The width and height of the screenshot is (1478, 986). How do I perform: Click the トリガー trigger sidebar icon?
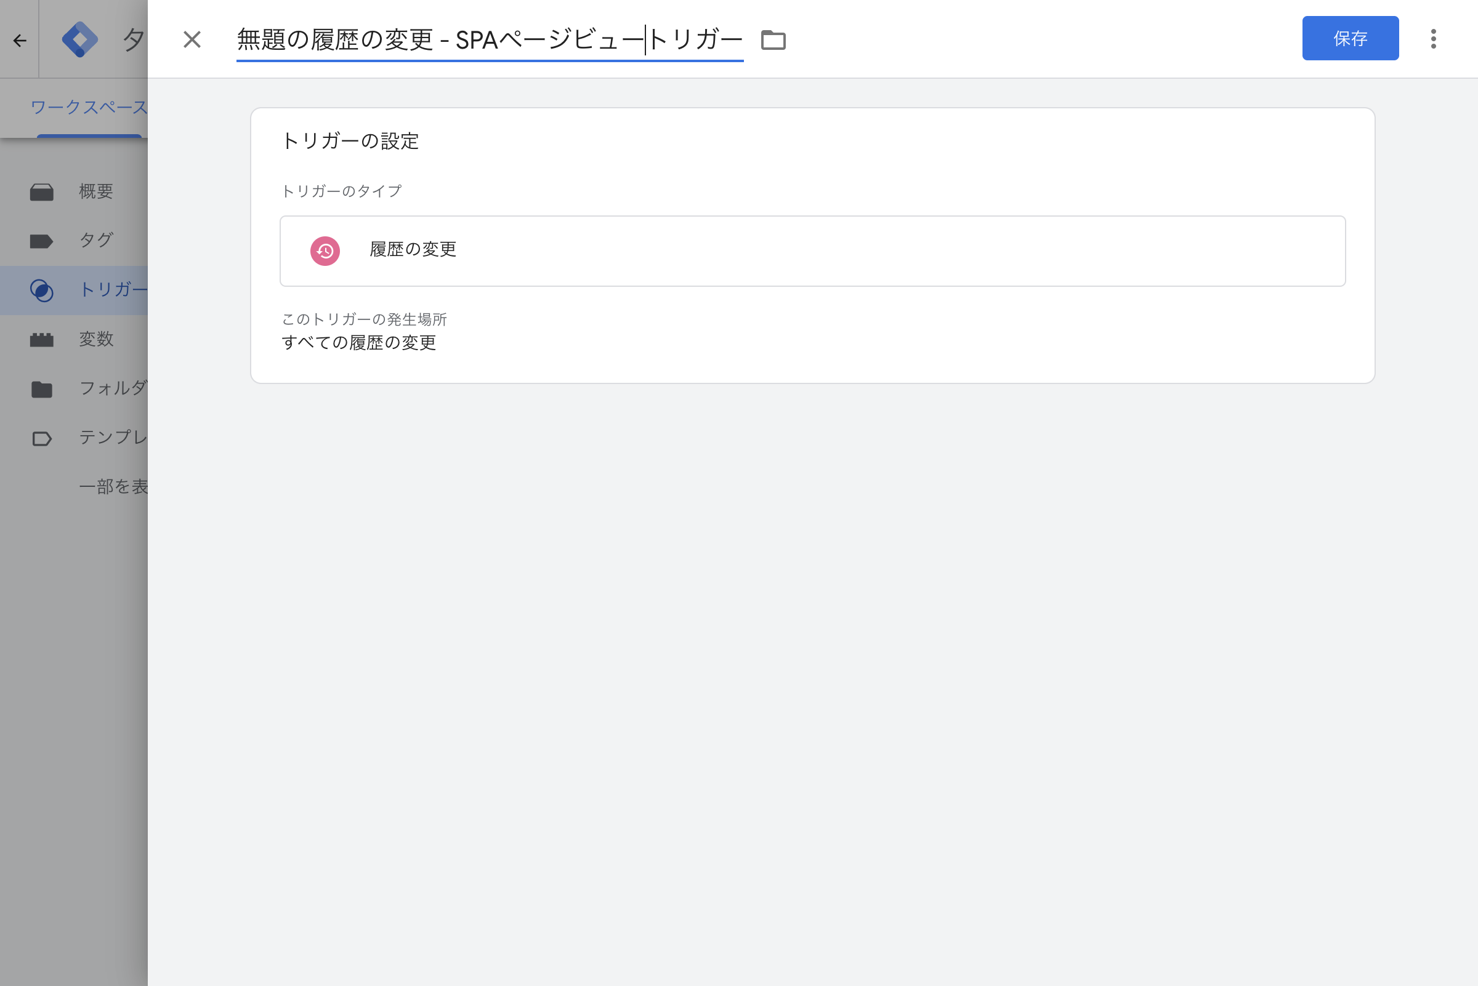(41, 291)
